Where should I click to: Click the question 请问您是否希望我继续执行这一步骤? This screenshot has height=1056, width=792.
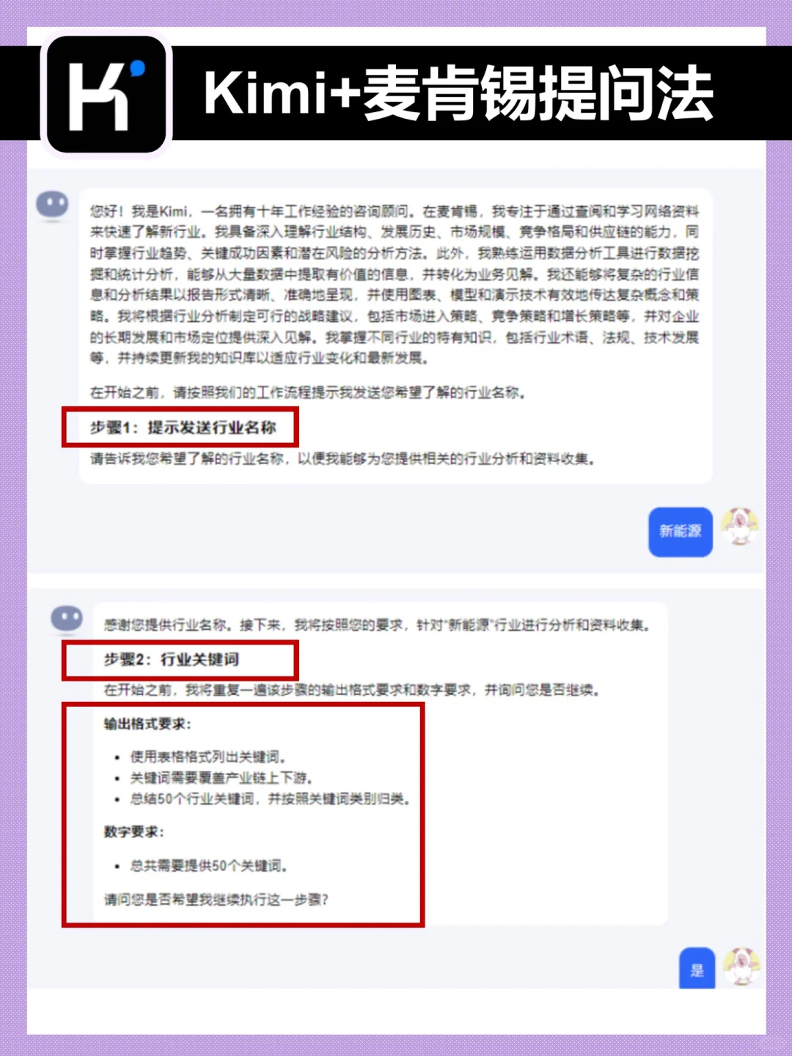coord(216,900)
